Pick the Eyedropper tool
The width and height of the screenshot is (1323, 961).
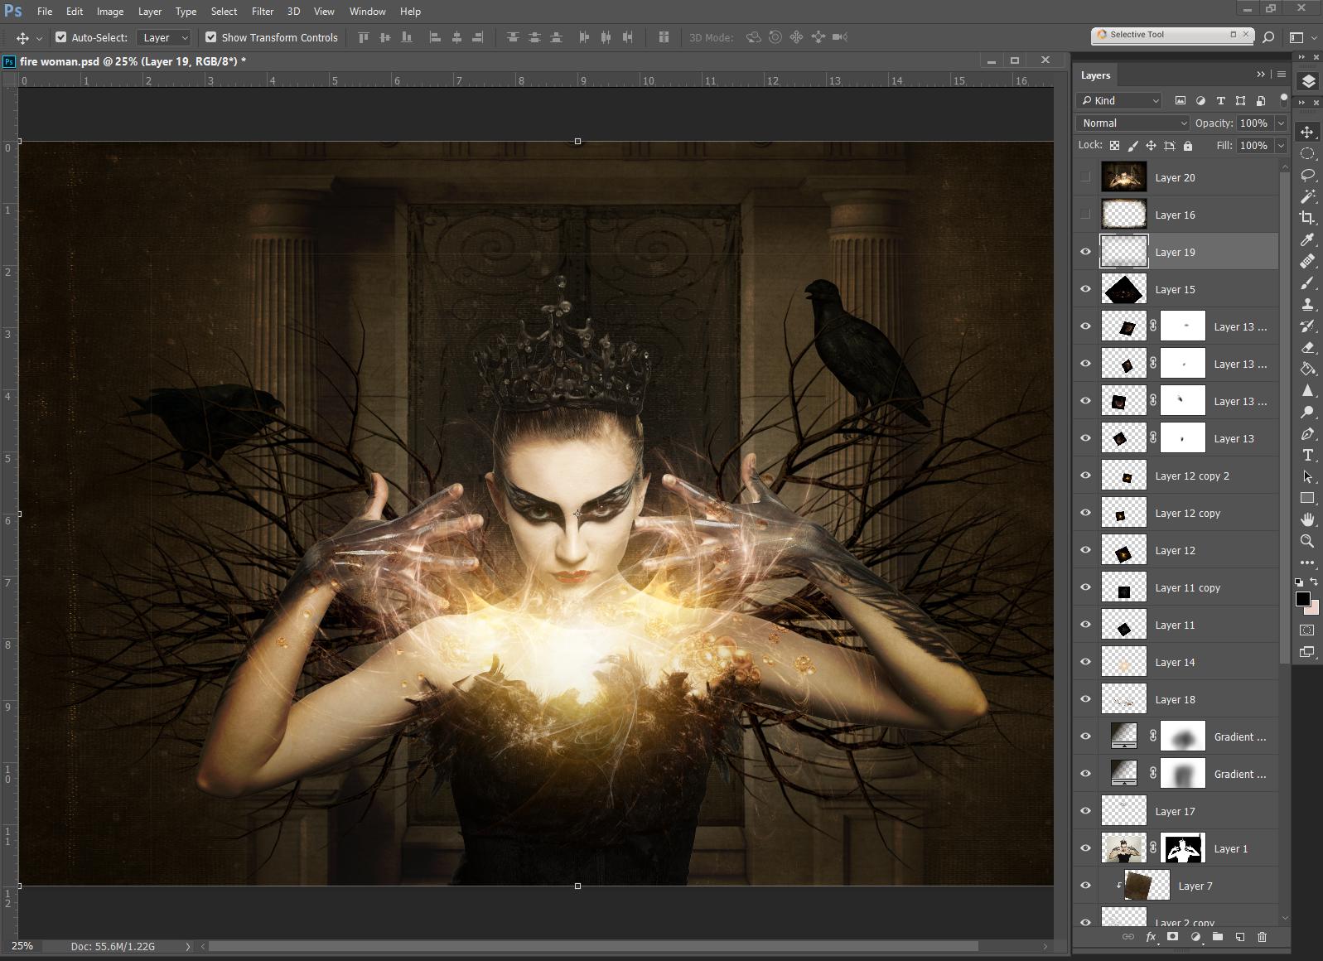pyautogui.click(x=1307, y=239)
